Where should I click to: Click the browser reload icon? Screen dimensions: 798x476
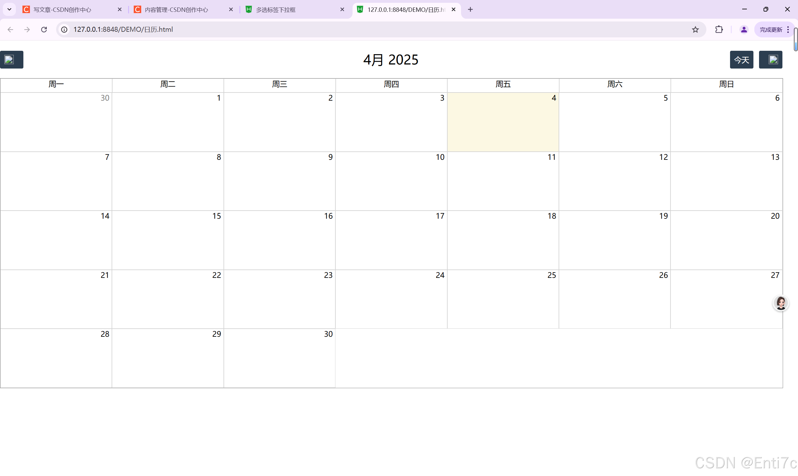tap(44, 30)
